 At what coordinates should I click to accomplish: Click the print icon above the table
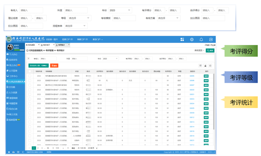[x=206, y=66]
